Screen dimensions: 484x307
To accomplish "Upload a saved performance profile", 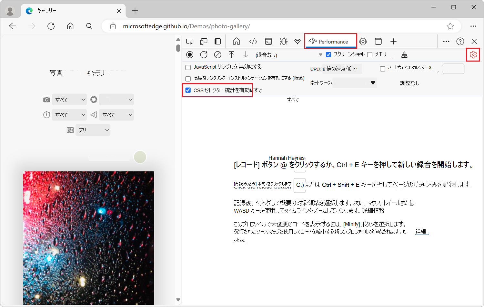I will (x=231, y=54).
